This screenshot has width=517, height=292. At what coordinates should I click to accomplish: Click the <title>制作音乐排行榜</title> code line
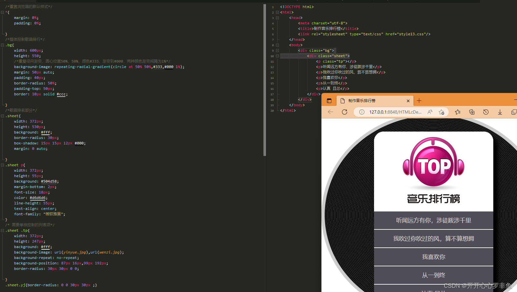tap(329, 29)
